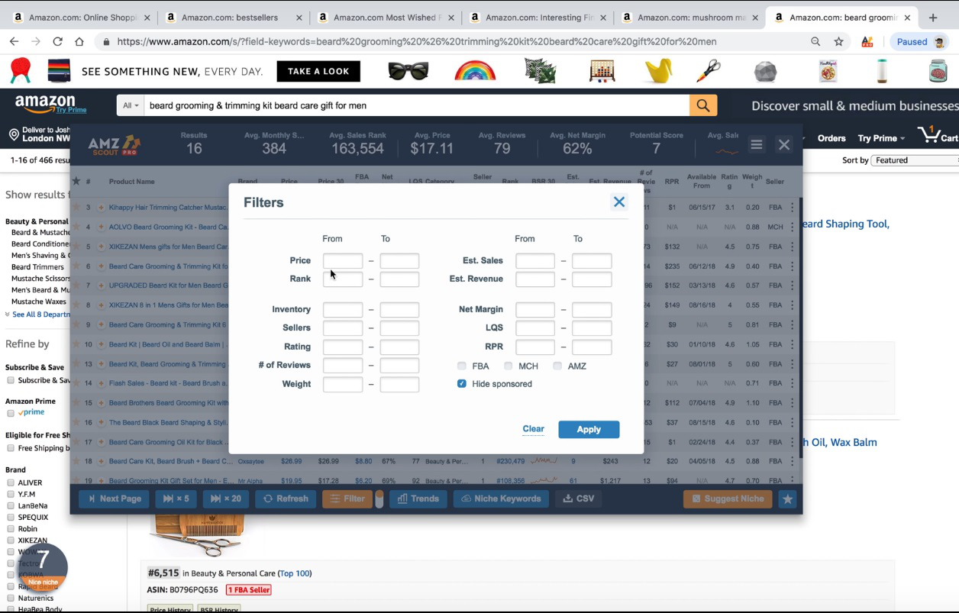Click the browser zoom magnifier icon

coord(815,42)
